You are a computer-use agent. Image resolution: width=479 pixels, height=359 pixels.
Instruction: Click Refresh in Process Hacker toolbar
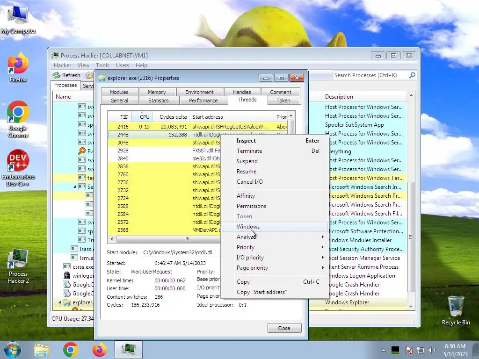pyautogui.click(x=67, y=75)
